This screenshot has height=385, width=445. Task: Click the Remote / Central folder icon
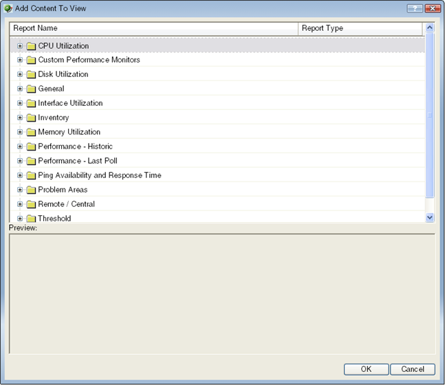(31, 204)
